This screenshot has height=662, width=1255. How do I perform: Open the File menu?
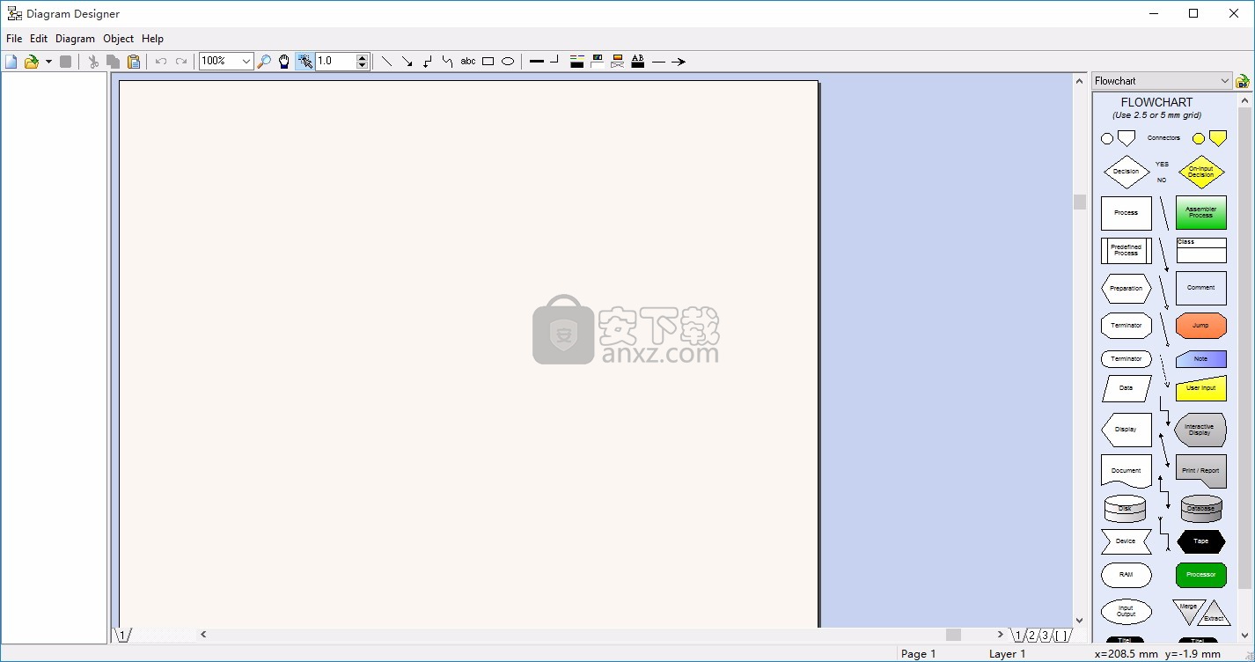pyautogui.click(x=14, y=39)
